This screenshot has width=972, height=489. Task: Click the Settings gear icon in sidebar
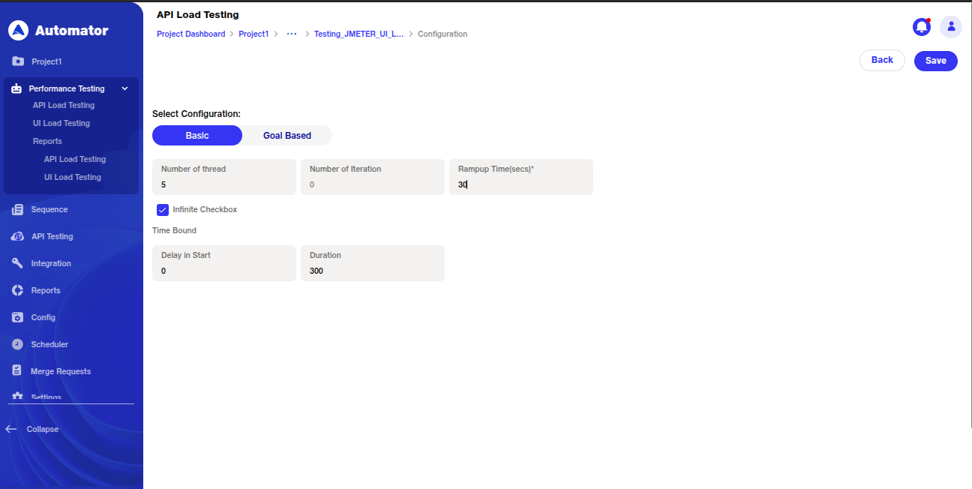point(18,397)
